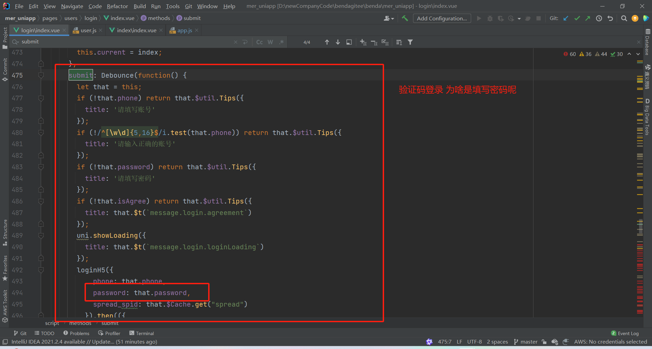Add selection for next occurrence icon
The width and height of the screenshot is (652, 349).
[363, 42]
